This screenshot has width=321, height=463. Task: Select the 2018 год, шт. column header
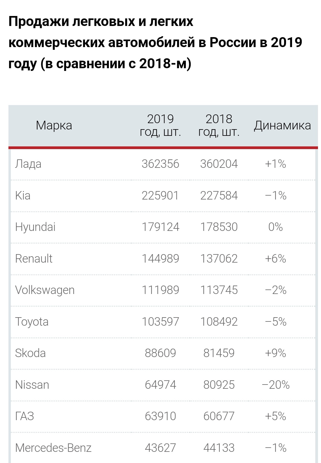click(219, 126)
